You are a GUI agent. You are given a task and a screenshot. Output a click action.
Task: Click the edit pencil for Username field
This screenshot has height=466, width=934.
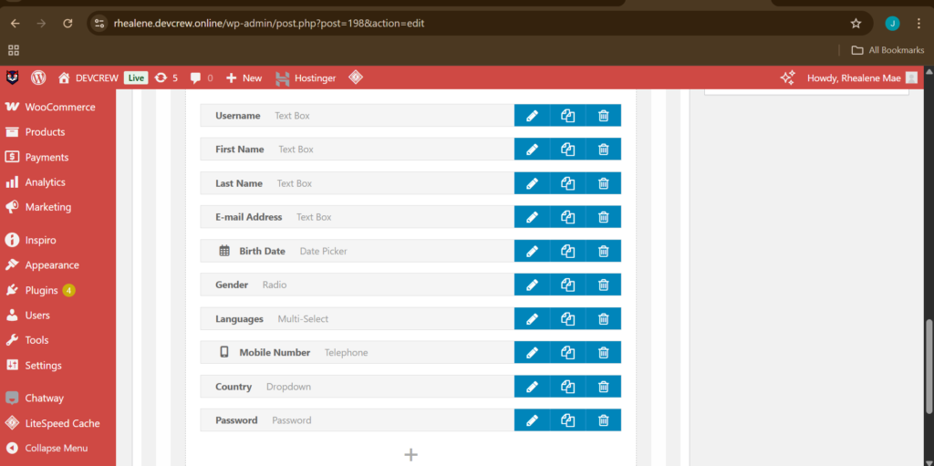click(532, 116)
